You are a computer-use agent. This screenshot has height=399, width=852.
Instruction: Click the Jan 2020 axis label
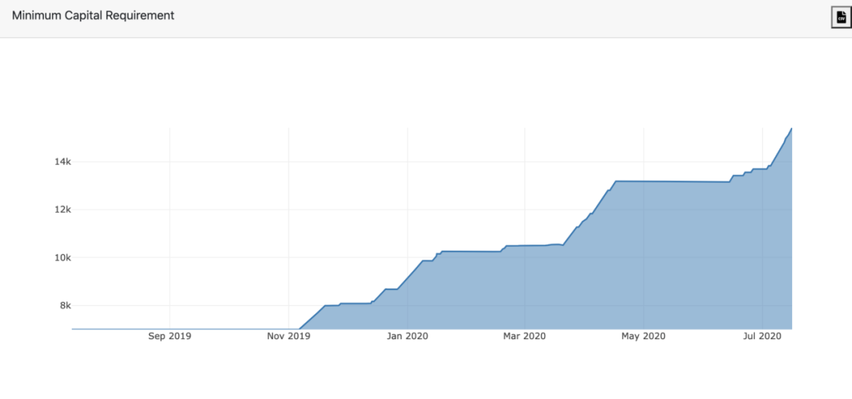[x=407, y=337]
